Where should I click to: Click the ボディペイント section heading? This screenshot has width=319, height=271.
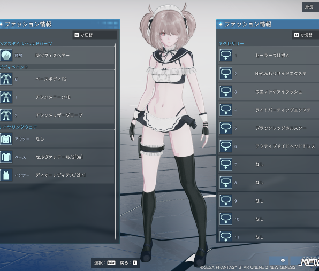coord(14,67)
